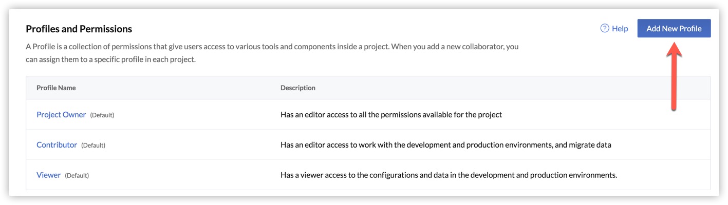Click the blank space between heading and Help
Image resolution: width=728 pixels, height=205 pixels.
[x=360, y=29]
